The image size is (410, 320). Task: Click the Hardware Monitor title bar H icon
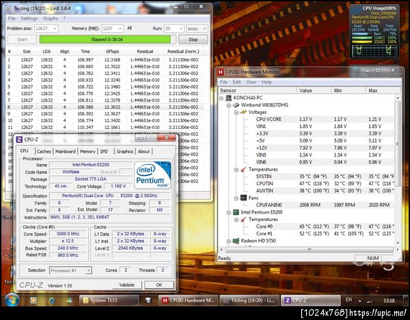point(221,72)
